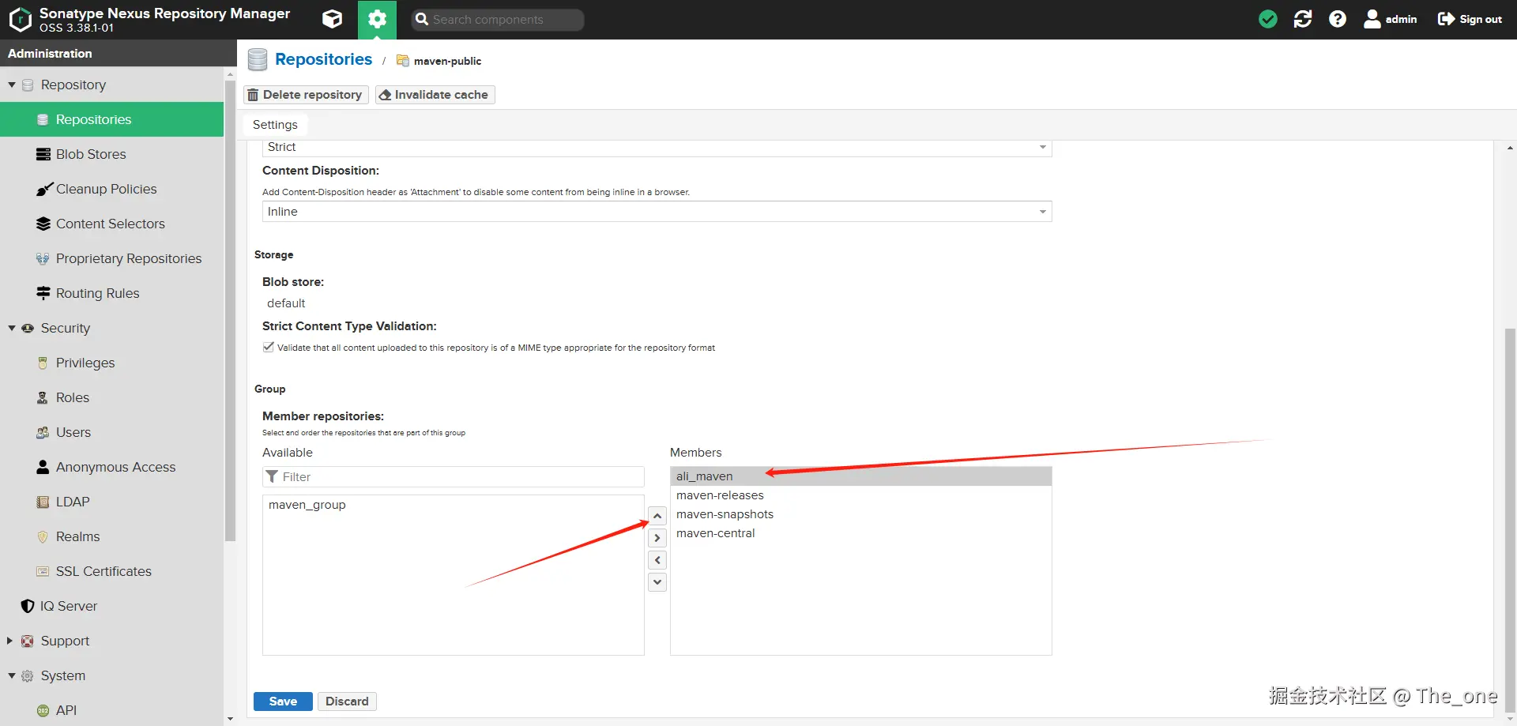Remove member with left arrow button
The width and height of the screenshot is (1517, 726).
tap(657, 560)
